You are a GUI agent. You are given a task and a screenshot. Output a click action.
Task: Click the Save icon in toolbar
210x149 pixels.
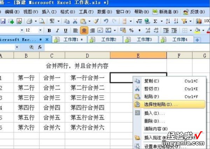click(3, 21)
